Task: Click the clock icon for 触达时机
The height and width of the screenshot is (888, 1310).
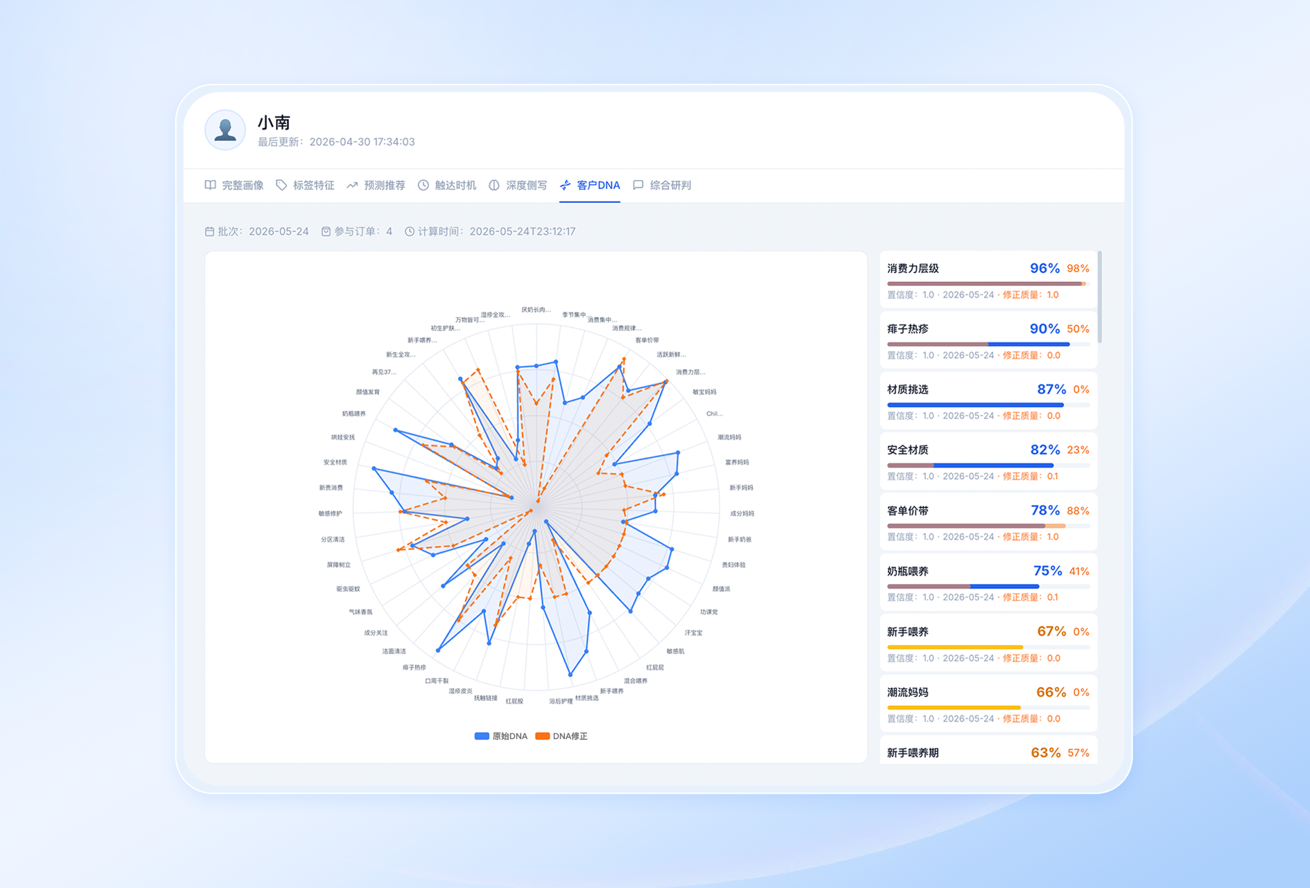Action: pyautogui.click(x=423, y=185)
